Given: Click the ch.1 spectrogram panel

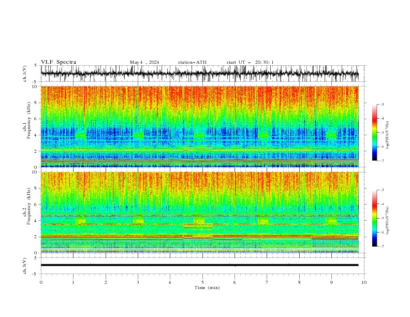Looking at the screenshot, I should pyautogui.click(x=199, y=126).
